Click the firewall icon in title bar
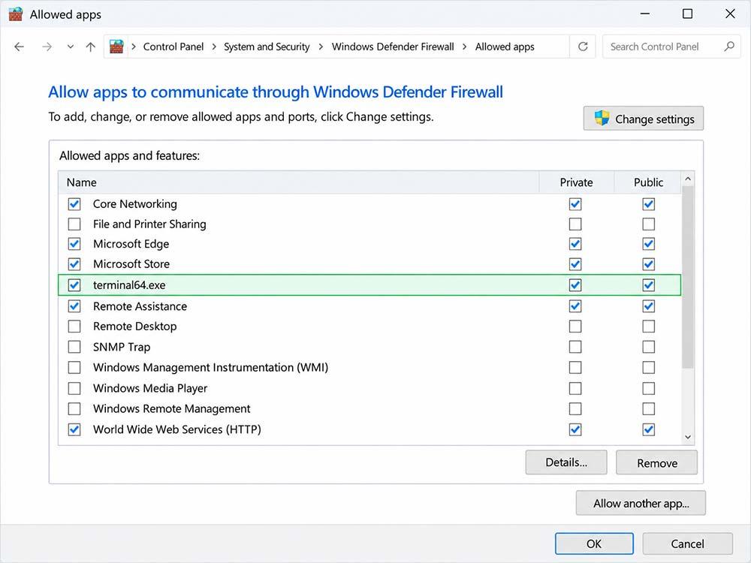The width and height of the screenshot is (751, 563). coord(15,14)
